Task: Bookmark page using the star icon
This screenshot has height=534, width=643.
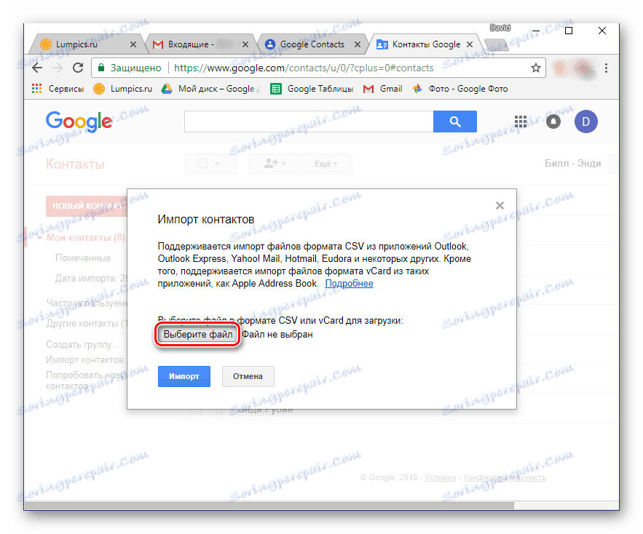Action: pos(535,68)
